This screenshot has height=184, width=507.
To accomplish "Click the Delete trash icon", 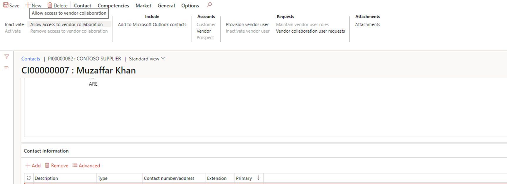I will coord(50,5).
